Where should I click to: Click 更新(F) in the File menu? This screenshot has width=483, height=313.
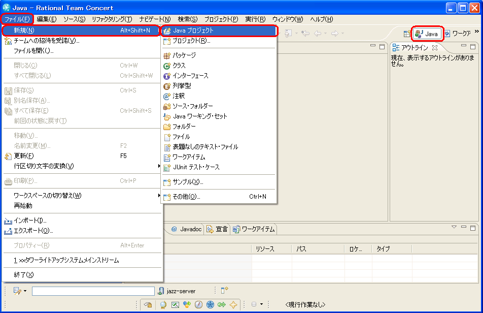coord(82,156)
